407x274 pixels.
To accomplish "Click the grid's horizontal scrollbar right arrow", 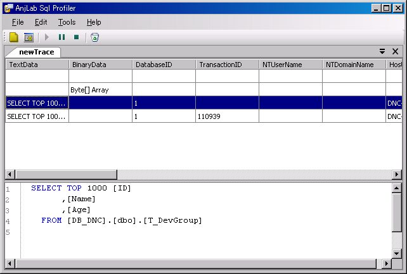I will click(x=397, y=174).
